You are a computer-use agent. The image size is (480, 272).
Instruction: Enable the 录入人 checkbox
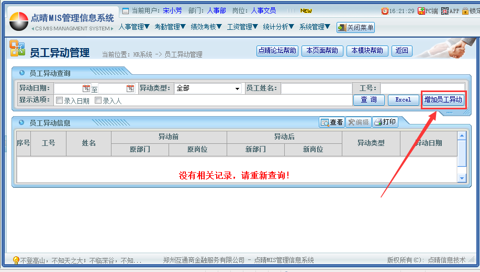98,100
